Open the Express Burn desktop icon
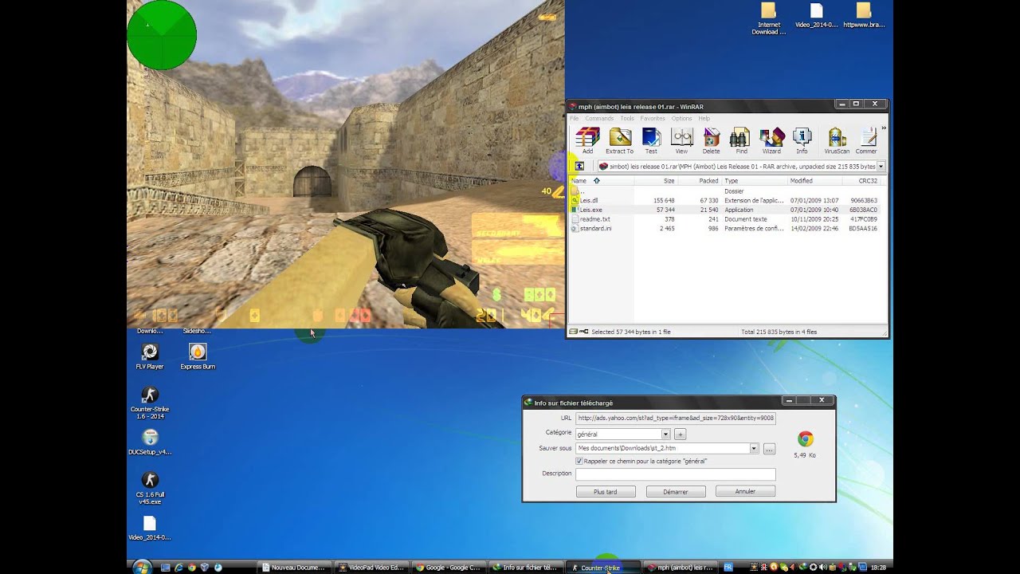The width and height of the screenshot is (1020, 574). (x=198, y=356)
